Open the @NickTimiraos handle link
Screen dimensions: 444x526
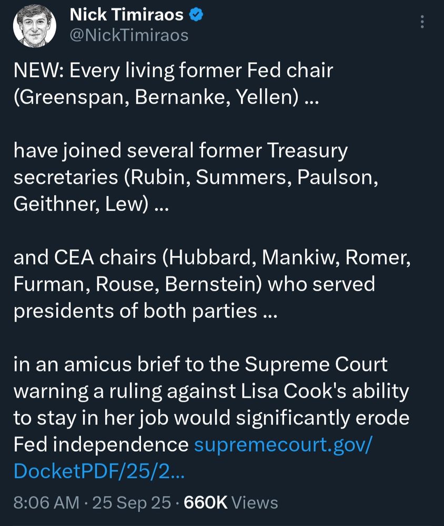[x=129, y=35]
